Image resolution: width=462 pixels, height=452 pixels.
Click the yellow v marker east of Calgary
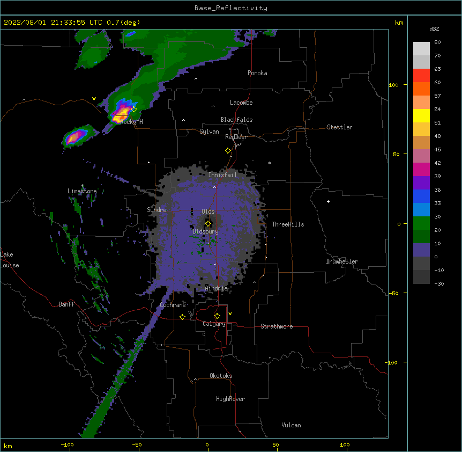[230, 314]
